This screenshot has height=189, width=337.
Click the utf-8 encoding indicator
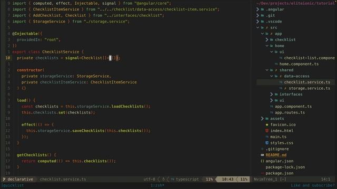click(x=150, y=179)
